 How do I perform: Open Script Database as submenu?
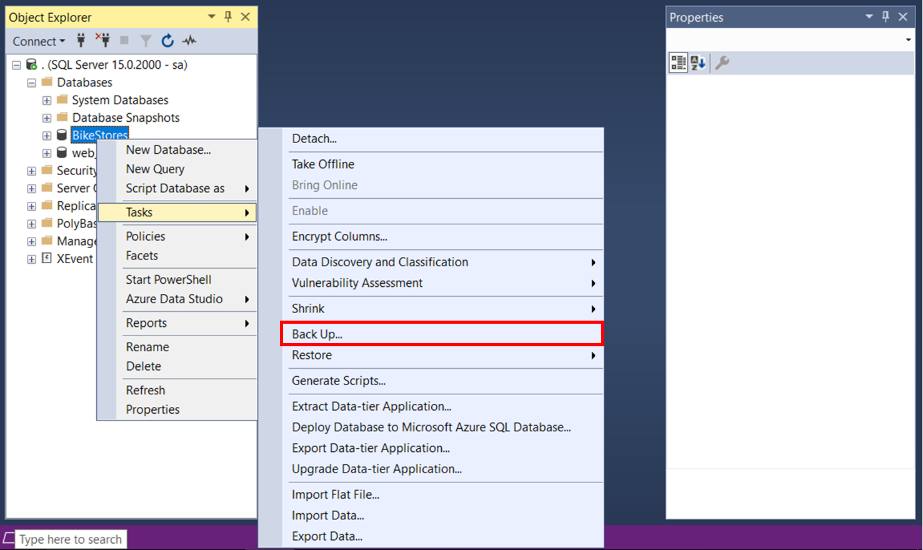click(x=177, y=188)
